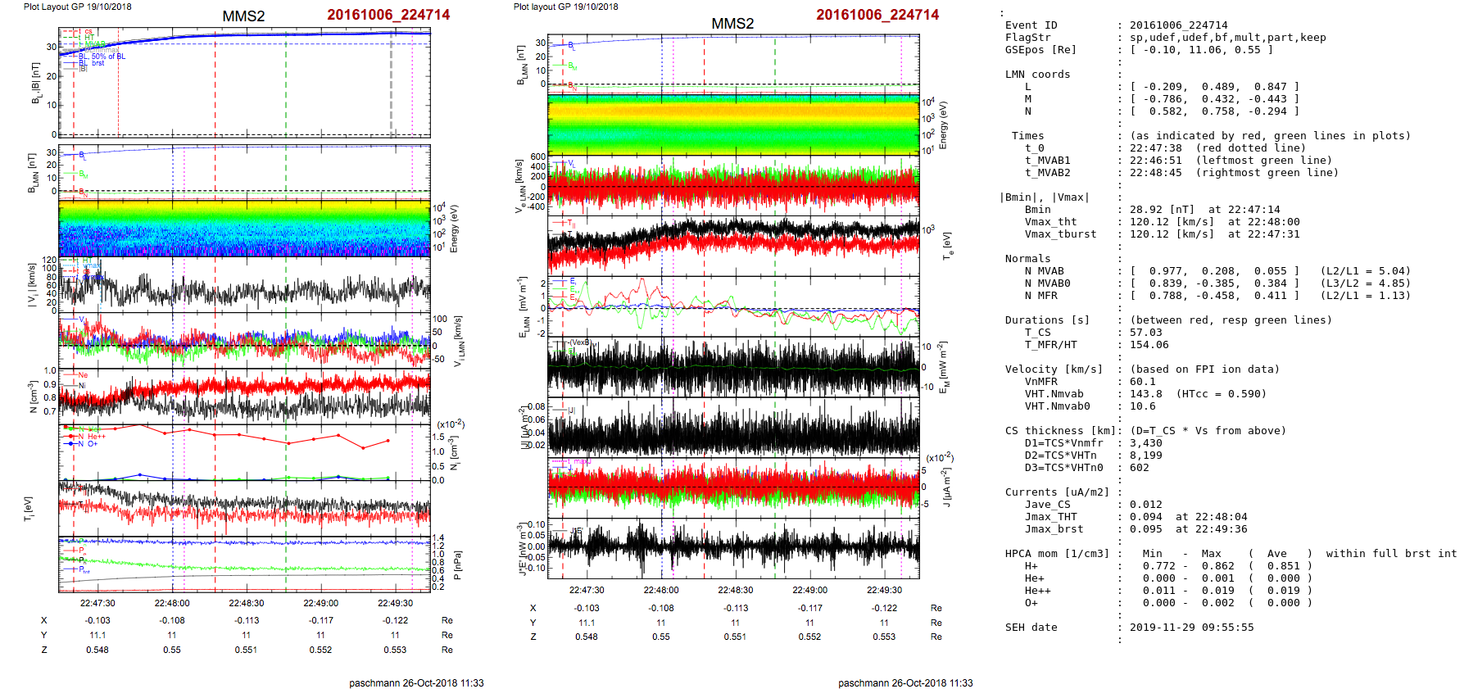Select the 22:49:00 tick on right time axis

pos(809,590)
